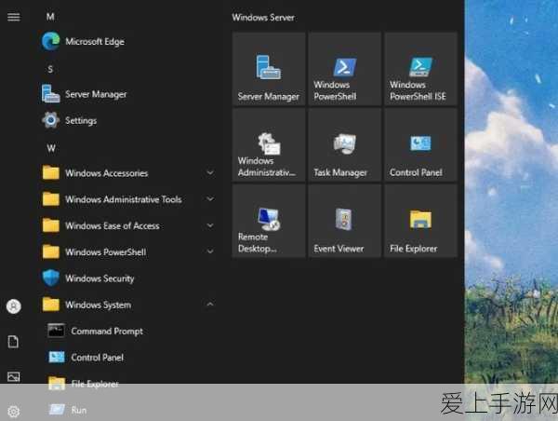The image size is (558, 421).
Task: Open Server Manager in the app list
Action: point(127,94)
